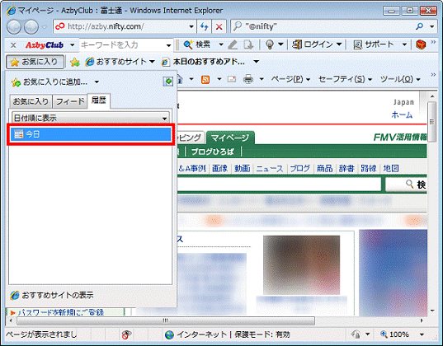Open dropdown arrow next to RSS icon
The width and height of the screenshot is (443, 346).
tap(219, 79)
